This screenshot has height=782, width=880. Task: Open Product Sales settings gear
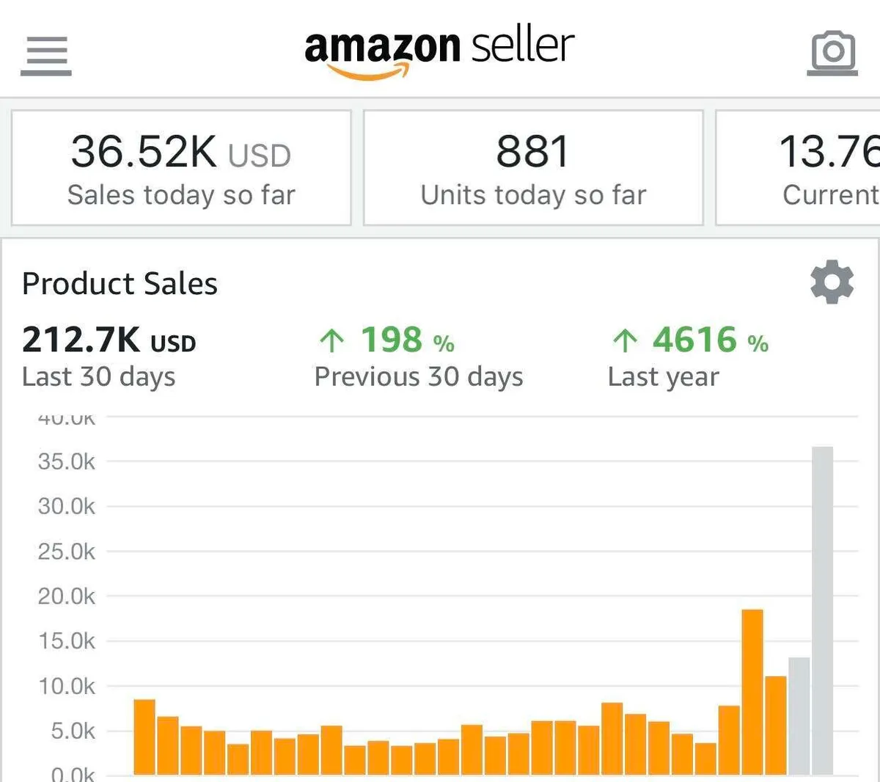point(832,282)
